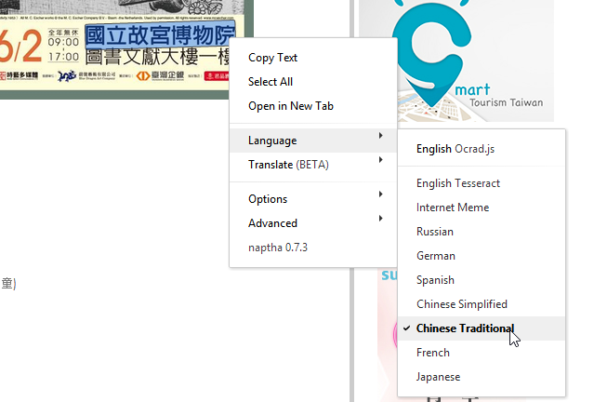Viewport: 594px width, 402px height.
Task: Open the Translate (BETA) submenu
Action: (313, 165)
